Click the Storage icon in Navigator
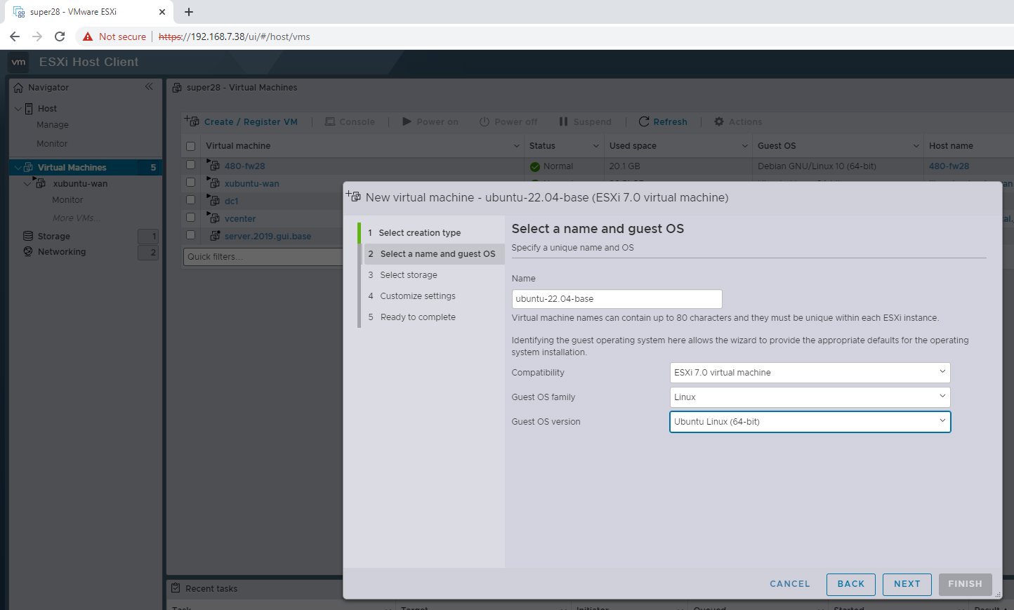 [28, 236]
